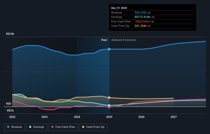The height and width of the screenshot is (134, 210).
Task: Click the Analysts Forecasts label
Action: 124,40
